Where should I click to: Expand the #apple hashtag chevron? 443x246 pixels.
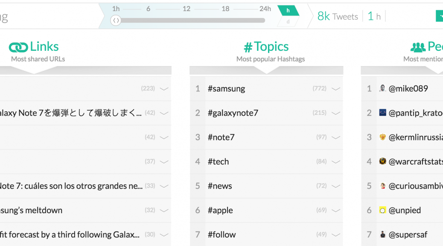pos(336,211)
